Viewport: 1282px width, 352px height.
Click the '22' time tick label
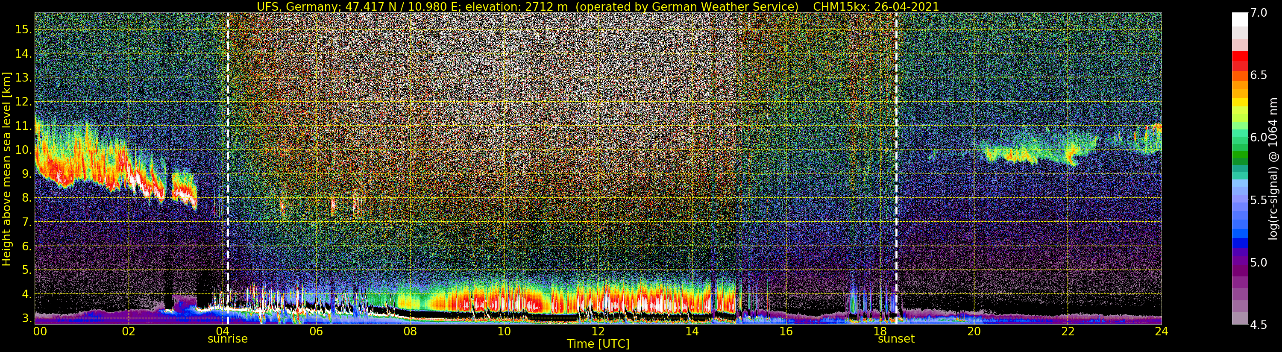click(1068, 331)
